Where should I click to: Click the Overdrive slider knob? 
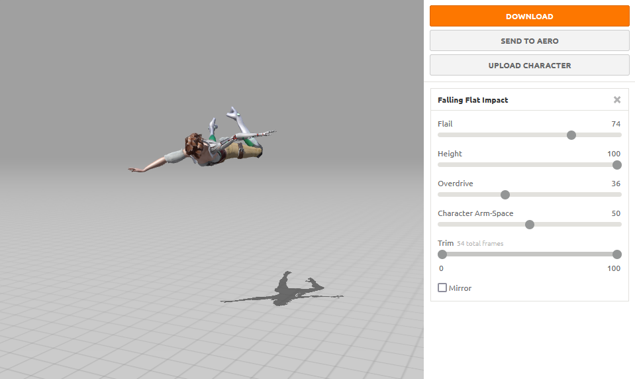coord(505,195)
